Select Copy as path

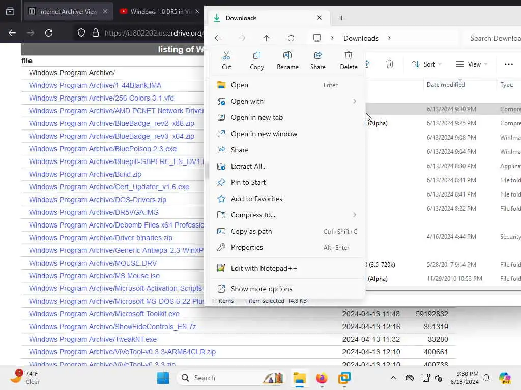click(x=288, y=231)
